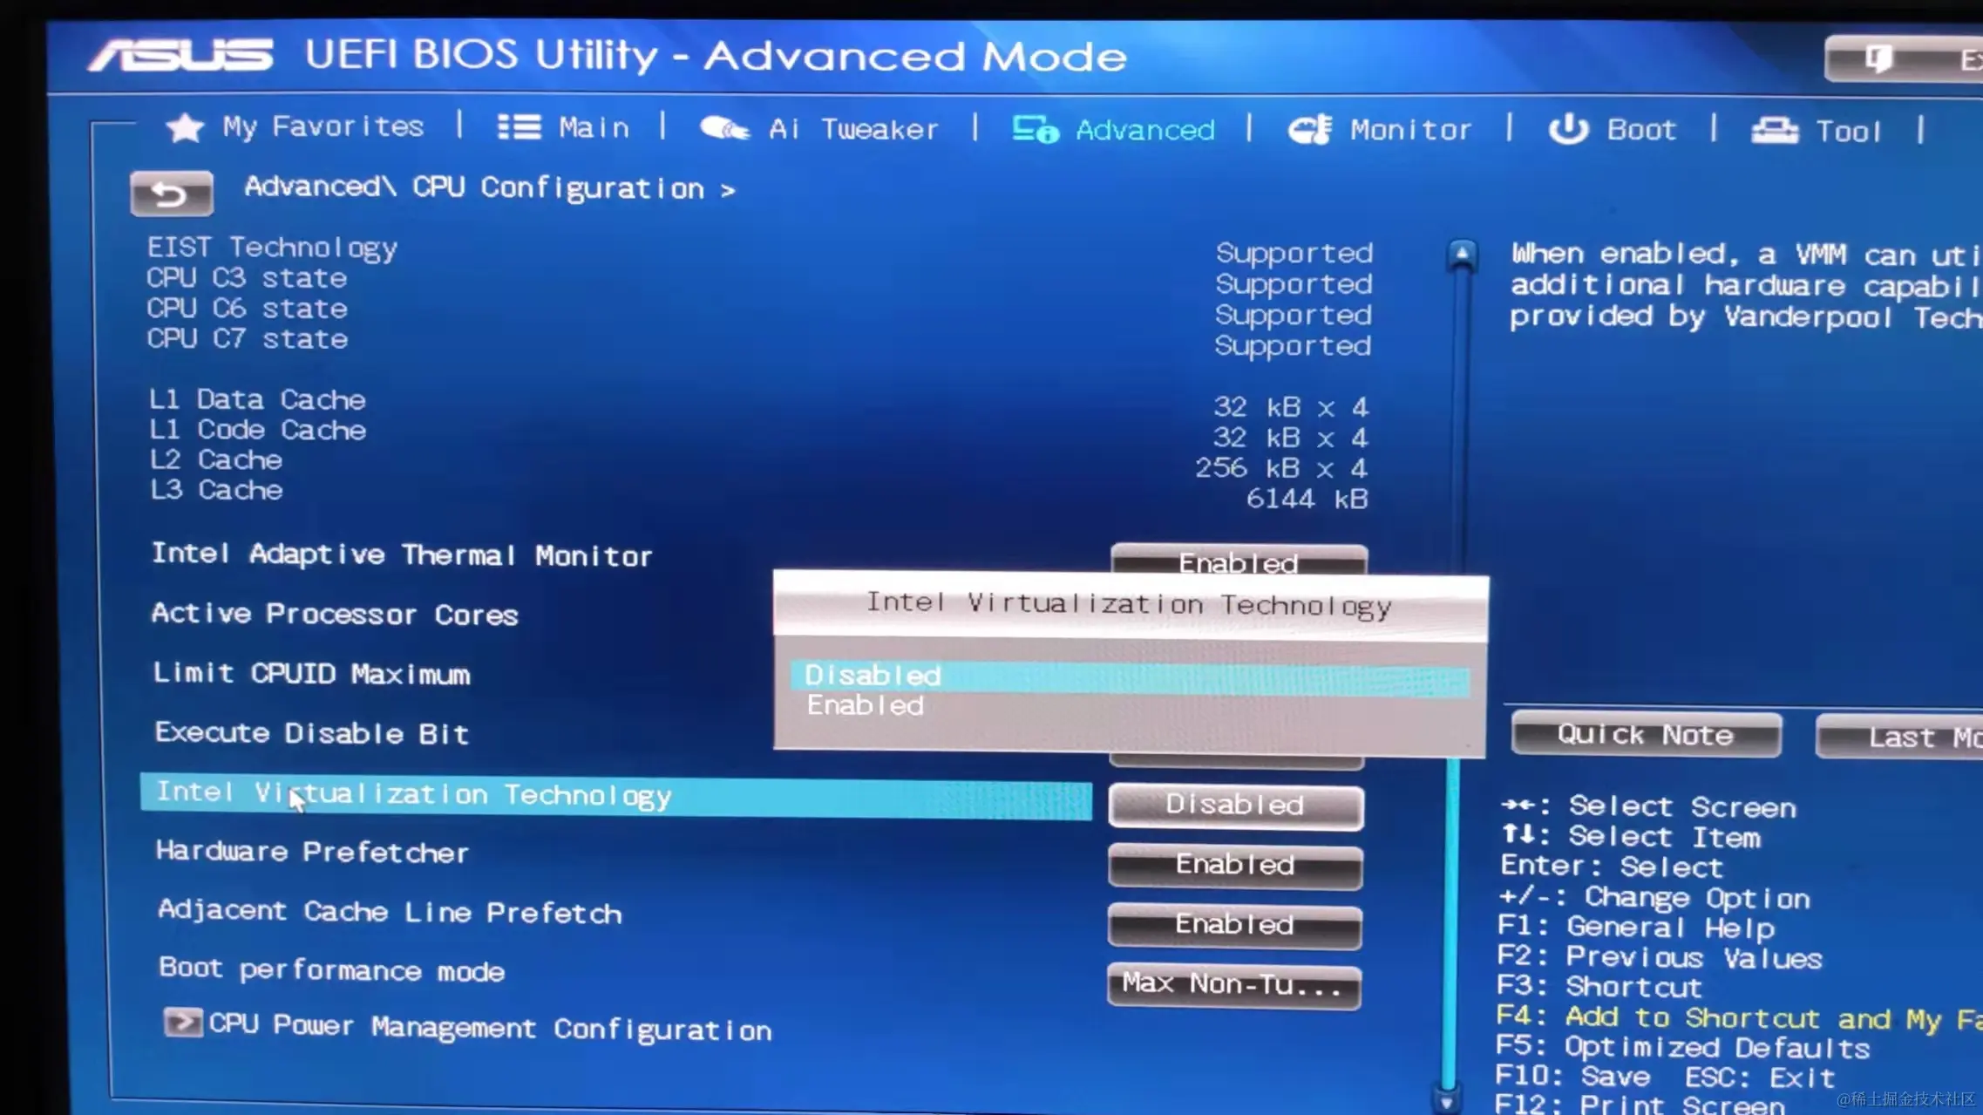Select the Execute Disable Bit label
This screenshot has width=1983, height=1115.
312,733
